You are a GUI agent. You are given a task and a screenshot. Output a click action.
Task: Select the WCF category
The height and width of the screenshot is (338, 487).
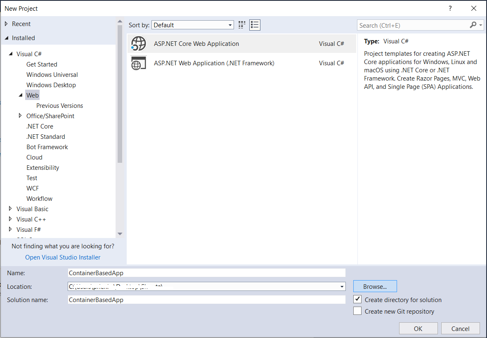33,188
